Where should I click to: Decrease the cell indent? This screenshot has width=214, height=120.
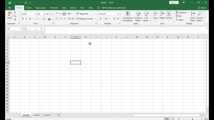[x=69, y=19]
